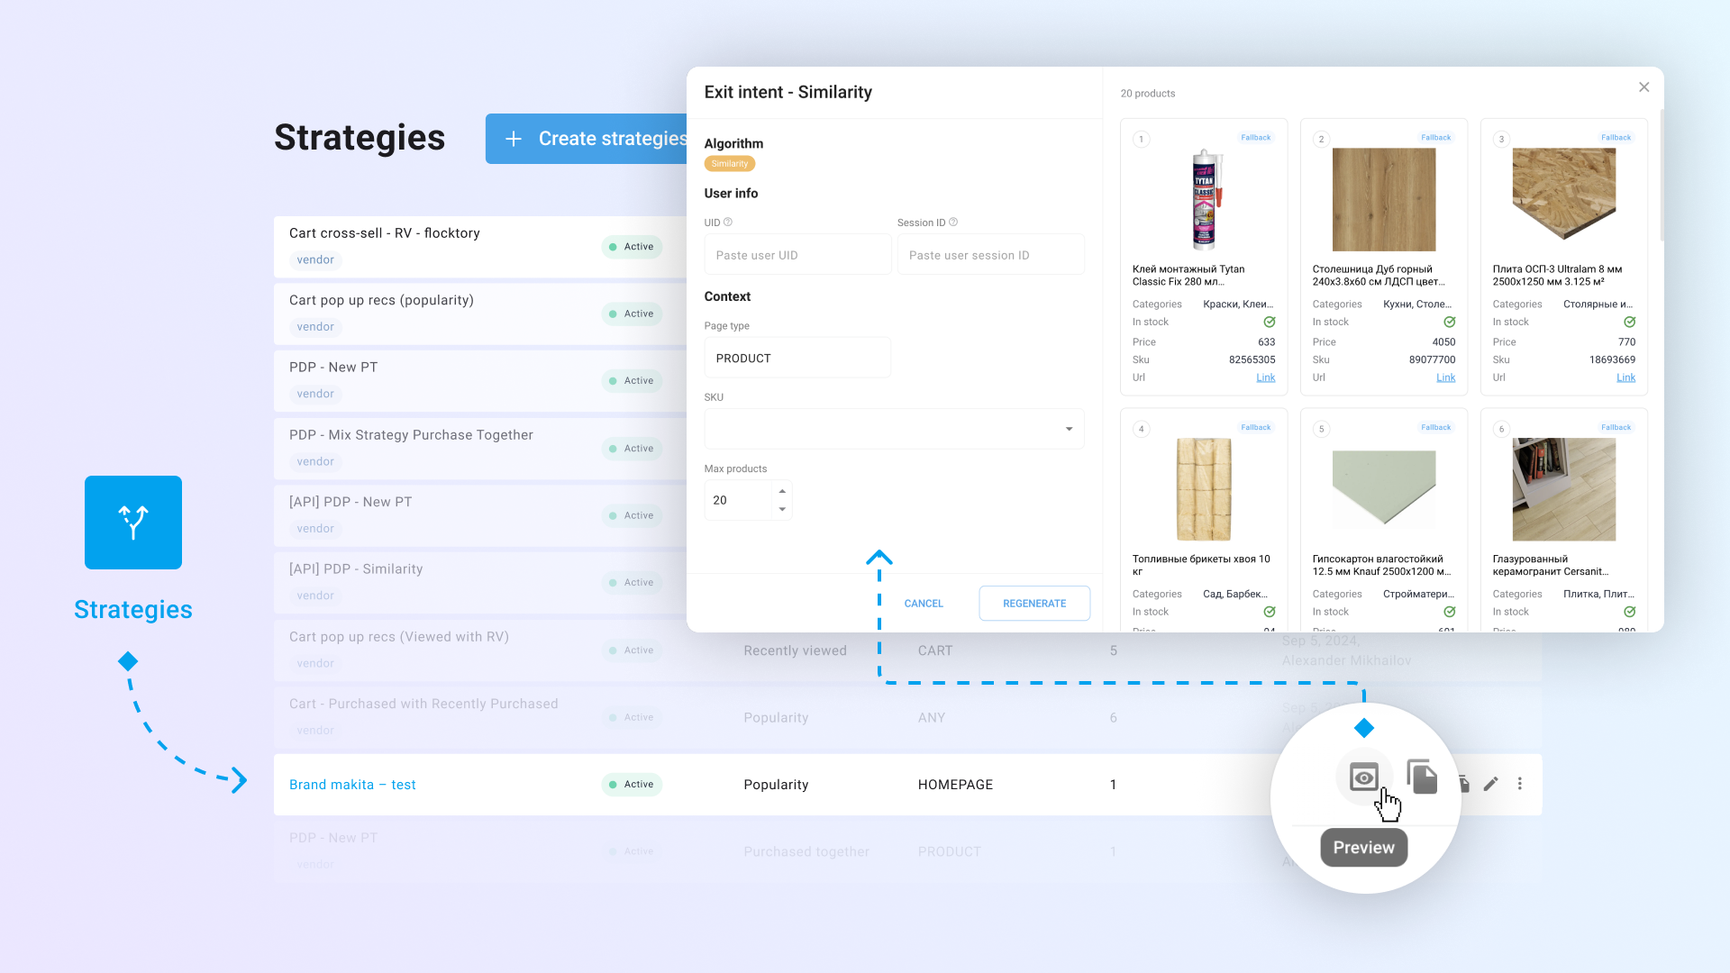Decrease Max products with down arrow
Viewport: 1730px width, 973px height.
pos(782,510)
